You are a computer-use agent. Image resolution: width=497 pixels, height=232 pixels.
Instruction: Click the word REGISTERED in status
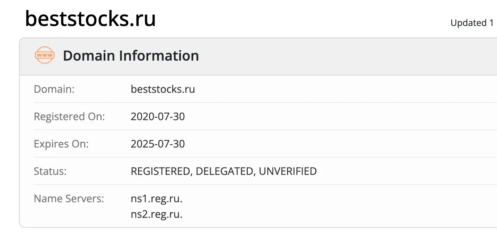point(162,171)
